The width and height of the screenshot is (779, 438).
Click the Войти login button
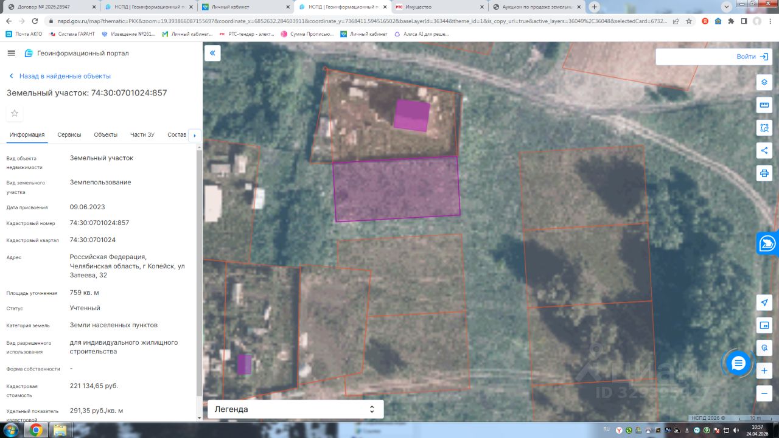pyautogui.click(x=752, y=57)
